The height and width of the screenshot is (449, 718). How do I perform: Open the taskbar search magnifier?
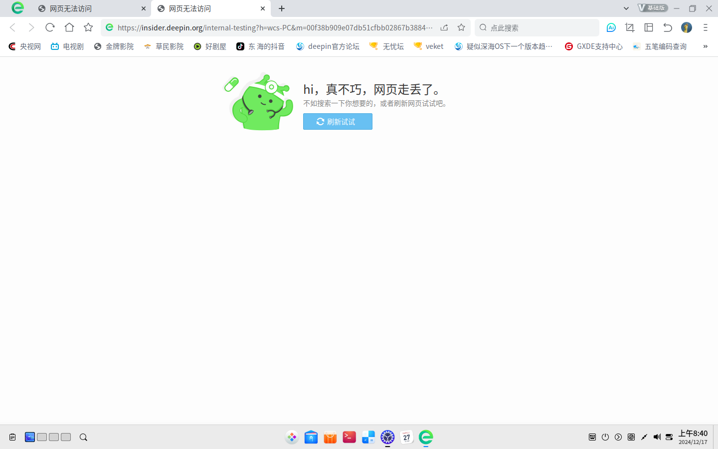[x=83, y=437]
